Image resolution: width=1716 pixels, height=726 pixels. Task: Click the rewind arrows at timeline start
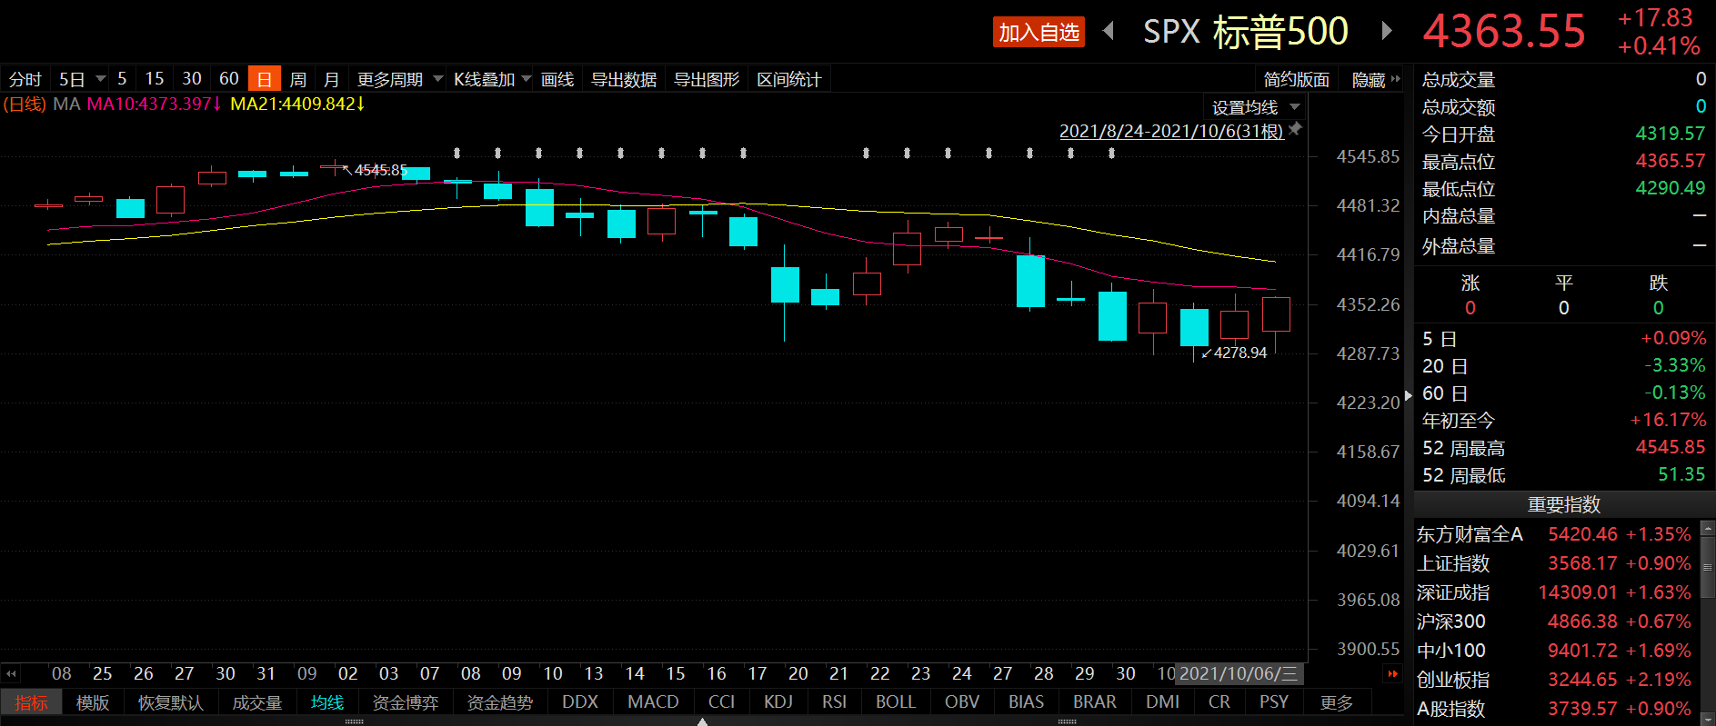11,674
